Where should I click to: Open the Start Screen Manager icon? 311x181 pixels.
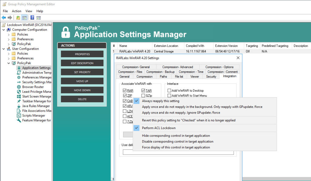[x=19, y=97]
